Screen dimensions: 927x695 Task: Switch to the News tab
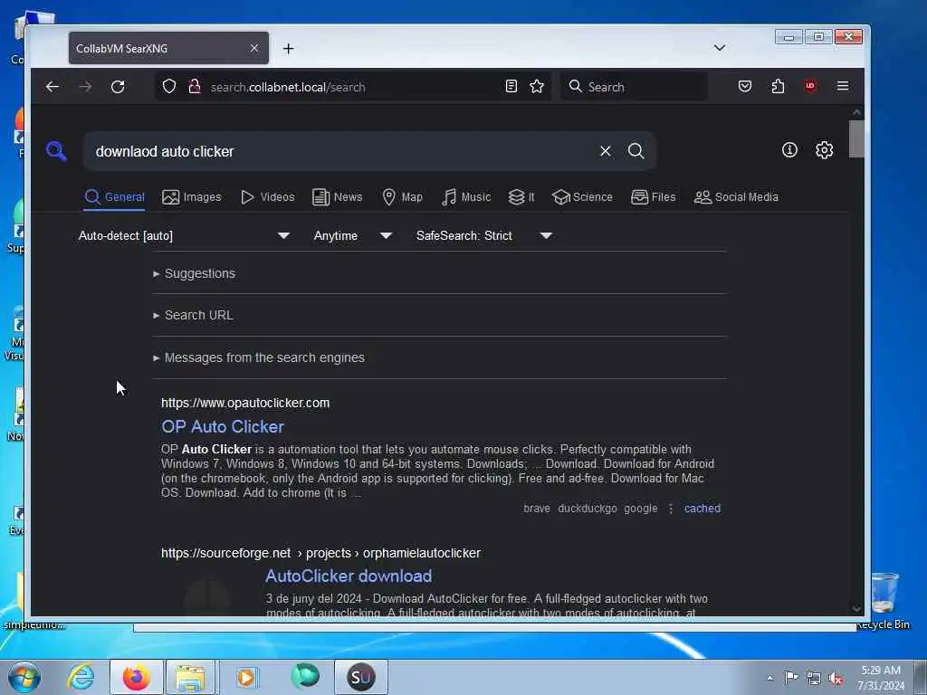tap(337, 196)
